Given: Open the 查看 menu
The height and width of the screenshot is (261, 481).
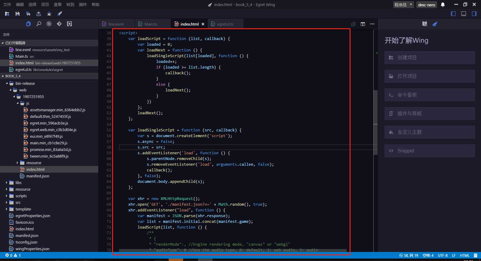Looking at the screenshot, I should click(57, 5).
